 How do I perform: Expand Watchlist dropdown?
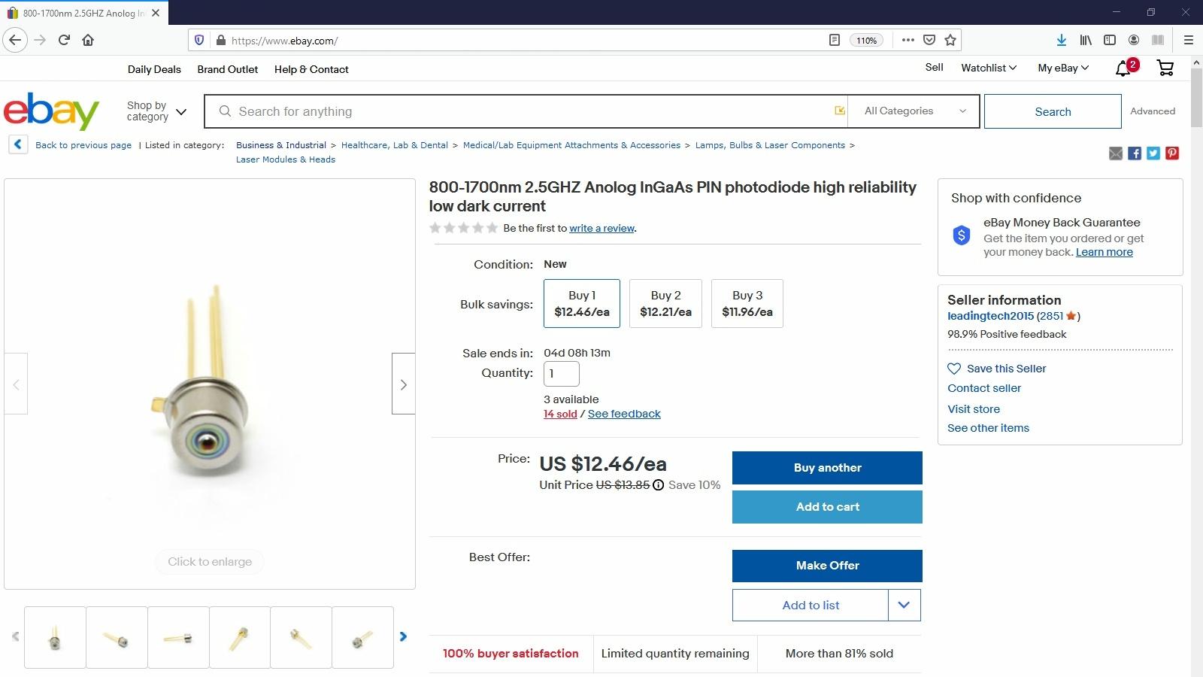pos(989,68)
